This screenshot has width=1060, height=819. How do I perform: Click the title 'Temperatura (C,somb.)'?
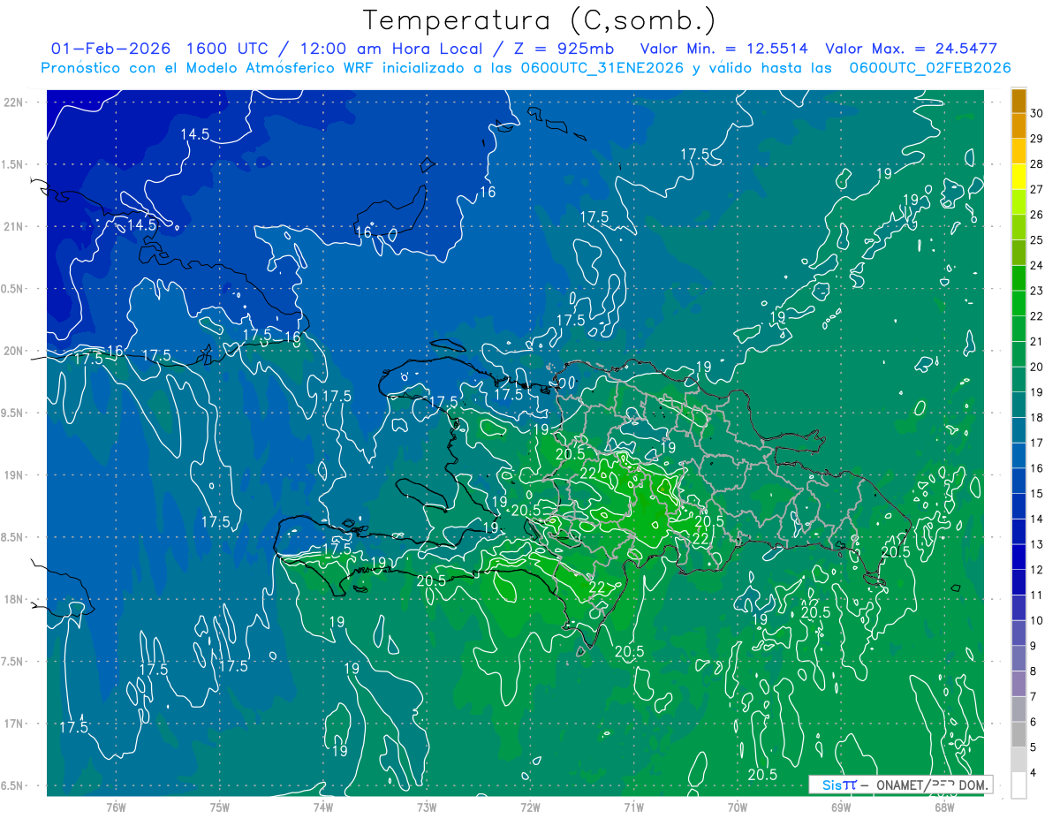coord(540,20)
